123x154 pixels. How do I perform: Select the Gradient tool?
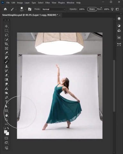[x=6, y=80]
